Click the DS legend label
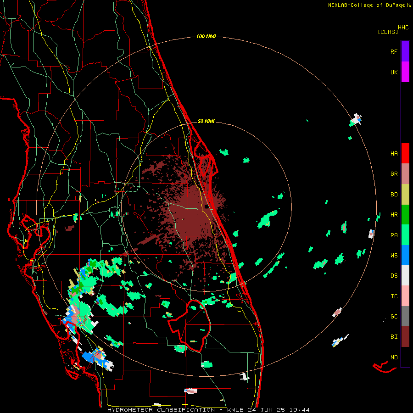 [x=394, y=275]
